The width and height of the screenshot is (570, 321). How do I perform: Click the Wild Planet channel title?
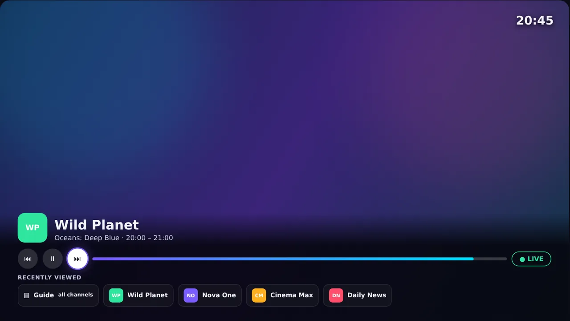click(97, 225)
